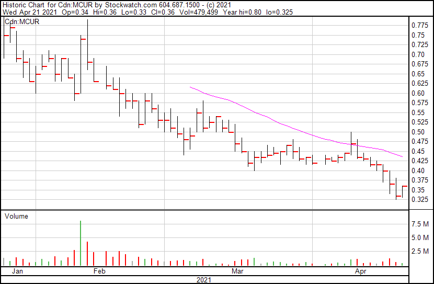Click the Vol=479,499 volume value
Viewport: 434px width, 284px height.
[x=199, y=12]
